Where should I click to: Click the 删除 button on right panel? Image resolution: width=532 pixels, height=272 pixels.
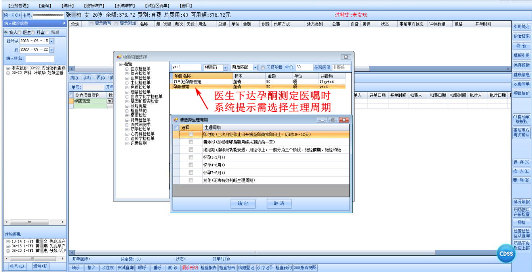(521, 180)
